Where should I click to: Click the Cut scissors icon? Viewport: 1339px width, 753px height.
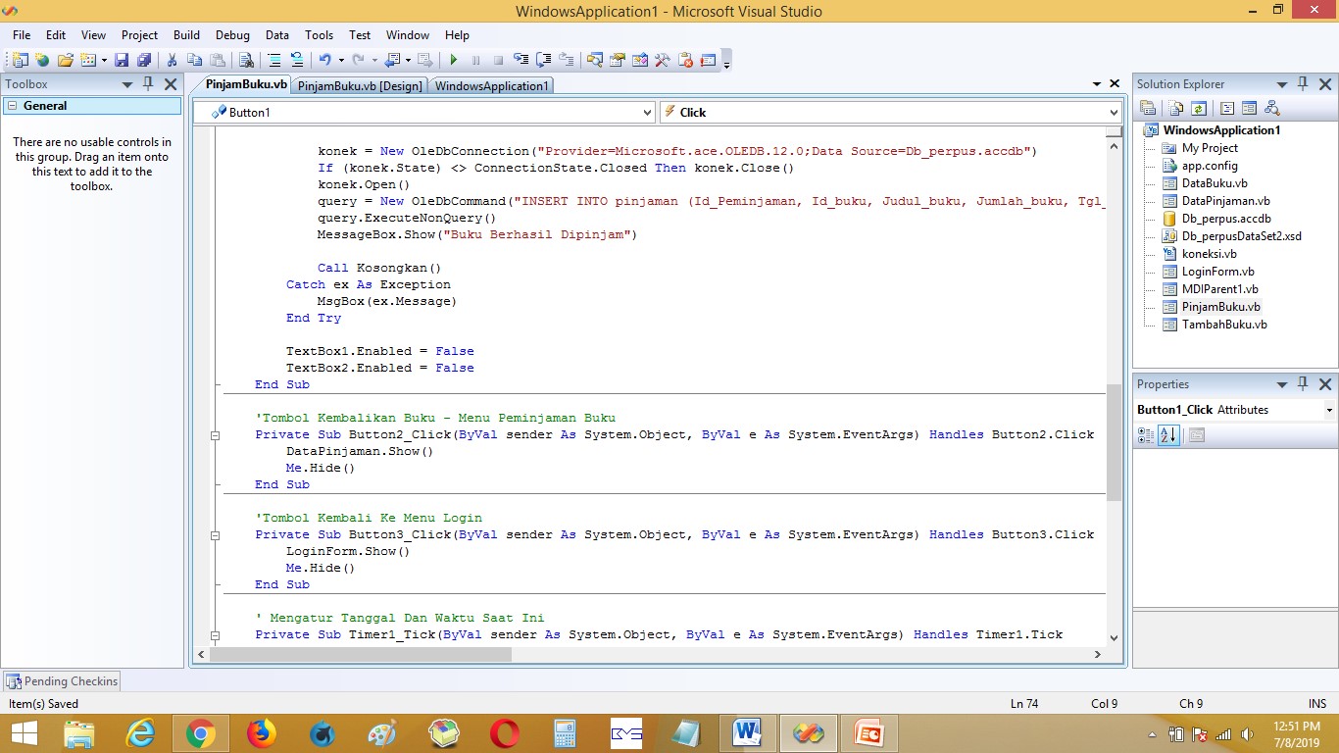coord(172,60)
